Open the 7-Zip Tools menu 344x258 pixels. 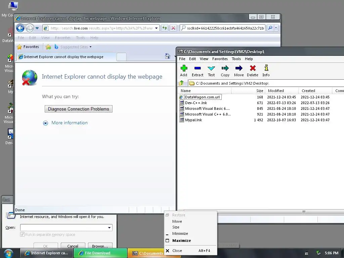coord(236,59)
